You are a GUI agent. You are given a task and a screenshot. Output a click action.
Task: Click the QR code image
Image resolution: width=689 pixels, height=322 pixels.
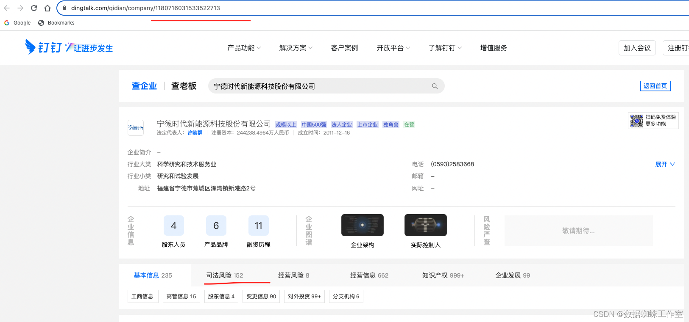point(636,121)
